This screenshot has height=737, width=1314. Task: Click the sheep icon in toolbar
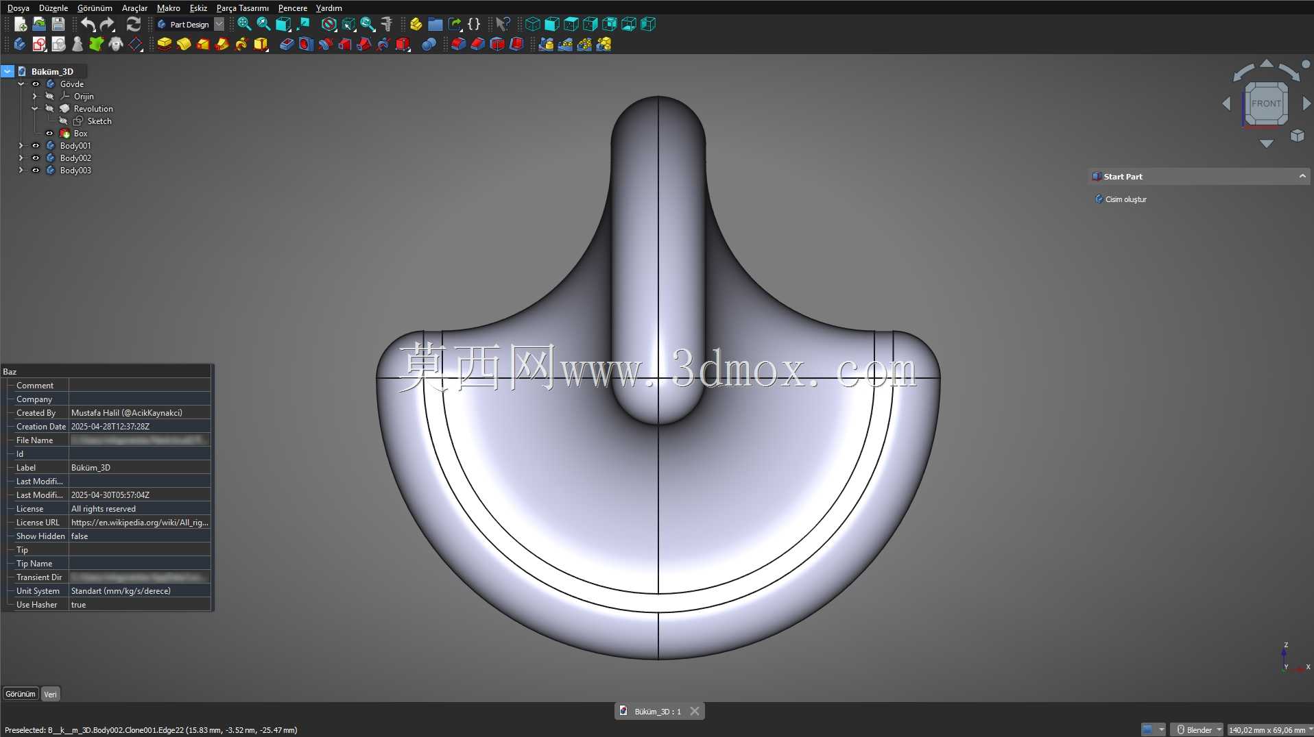tap(116, 45)
